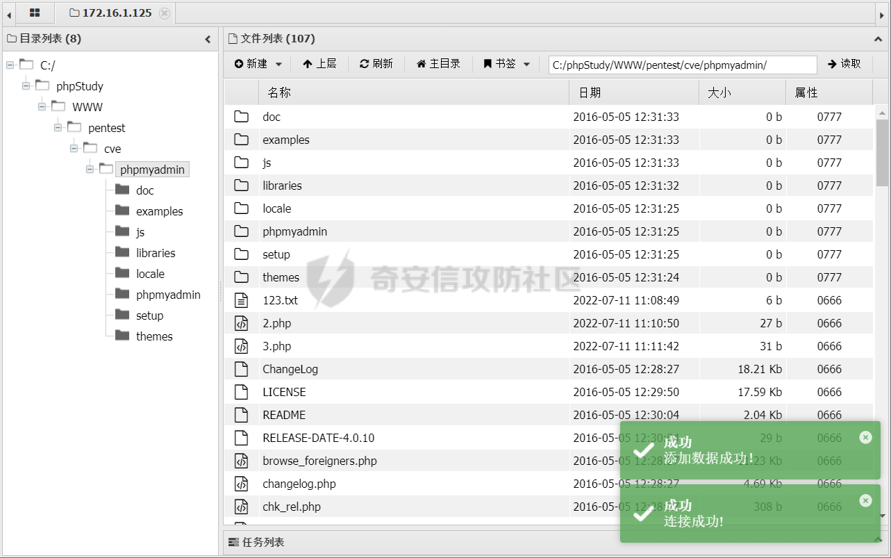891x558 pixels.
Task: Close the 172.16.1.125 tab
Action: tap(164, 13)
